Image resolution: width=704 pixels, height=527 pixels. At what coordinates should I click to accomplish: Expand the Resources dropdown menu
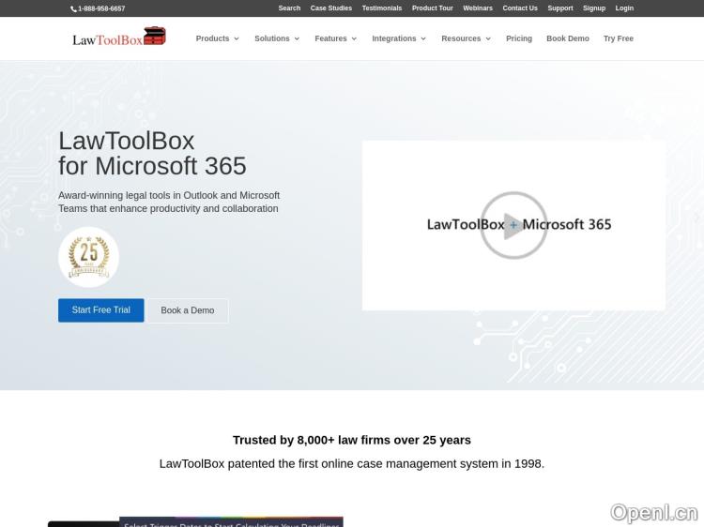pyautogui.click(x=466, y=38)
